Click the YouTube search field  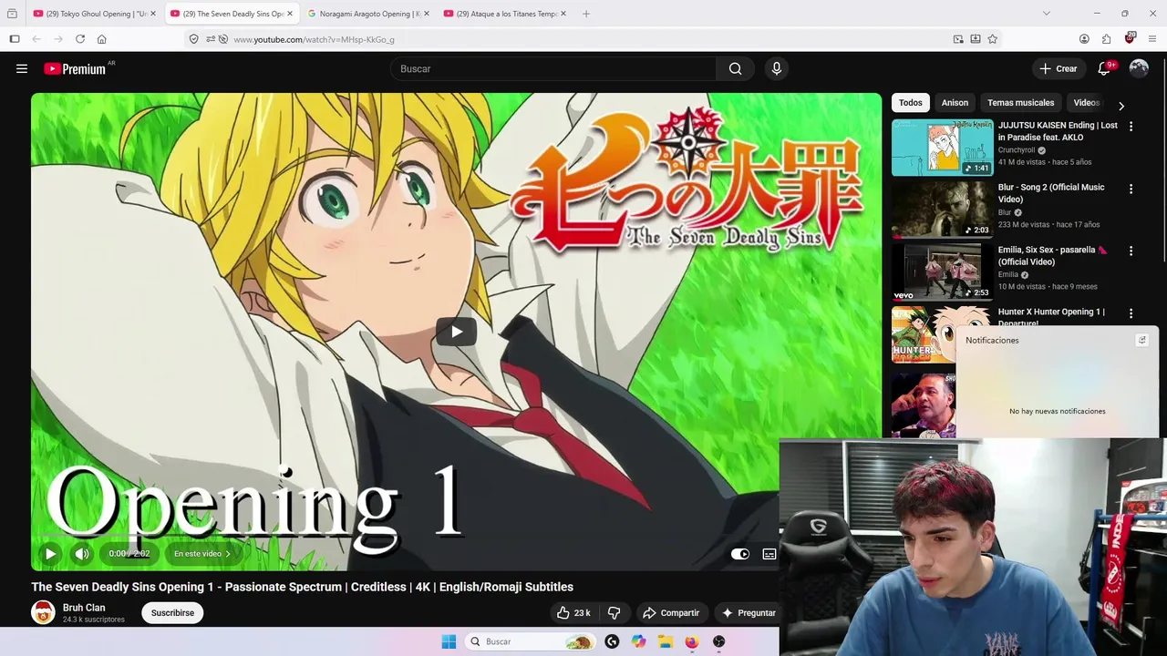(x=554, y=68)
